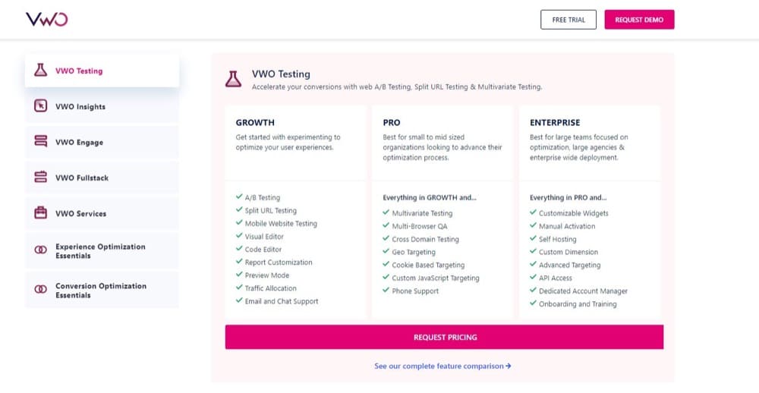This screenshot has height=393, width=759.
Task: Open the Experience Optimization Essentials tab
Action: pos(100,251)
